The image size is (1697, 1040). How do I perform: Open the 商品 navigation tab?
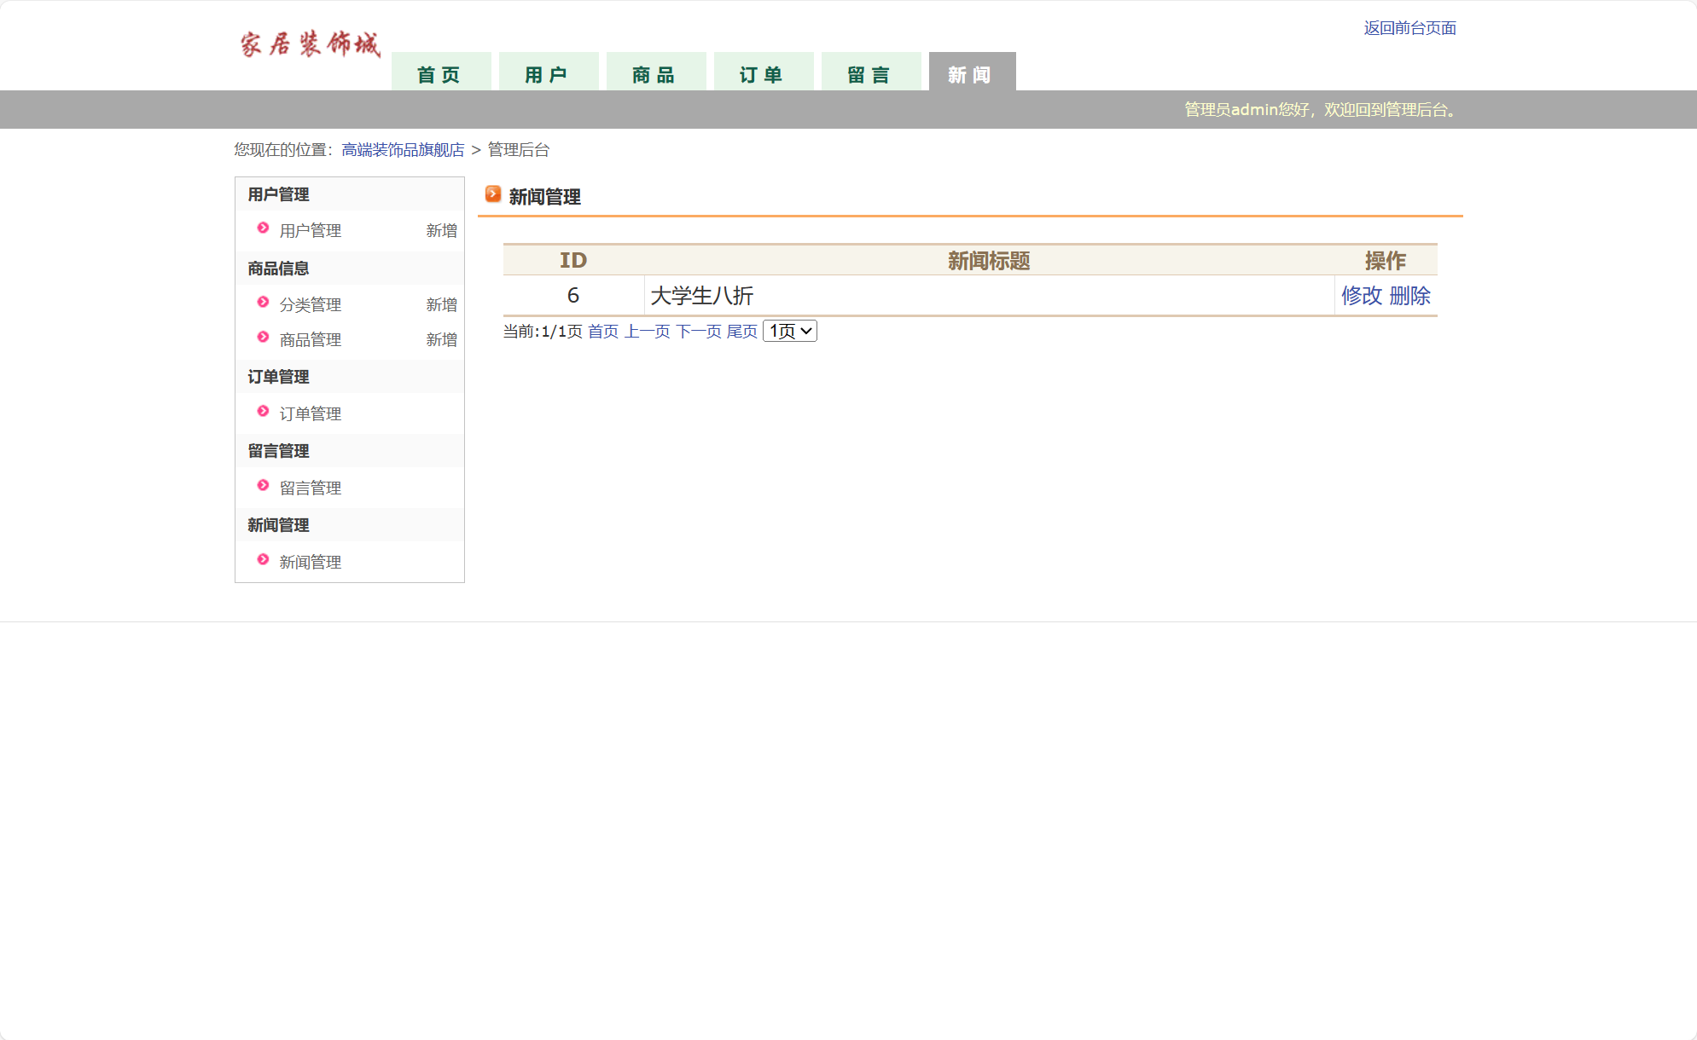click(x=655, y=74)
